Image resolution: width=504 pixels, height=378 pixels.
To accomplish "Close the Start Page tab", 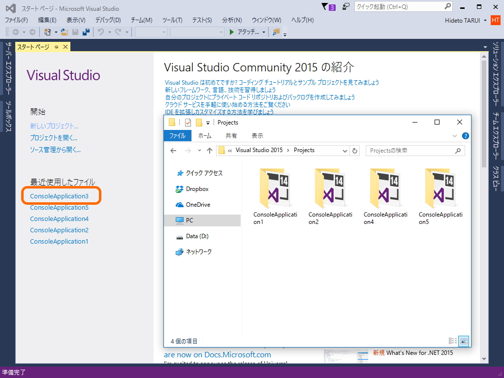I will (65, 47).
